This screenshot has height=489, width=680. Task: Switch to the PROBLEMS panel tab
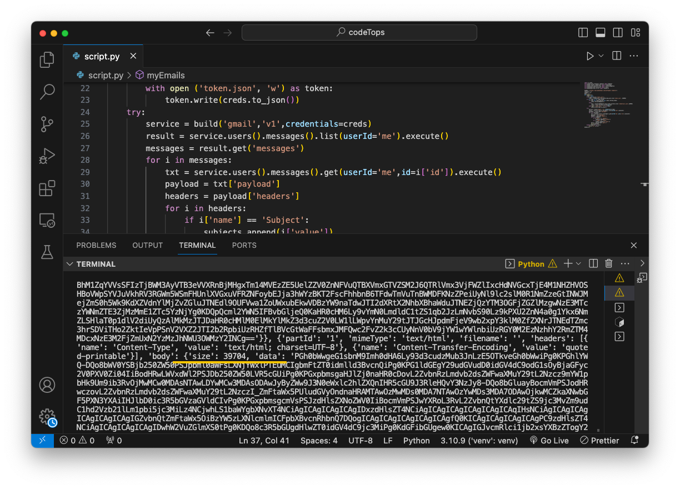(x=96, y=245)
